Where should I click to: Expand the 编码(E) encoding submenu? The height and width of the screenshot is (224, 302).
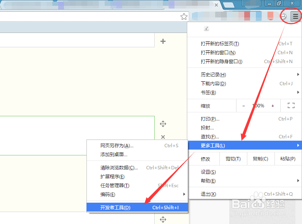137,194
